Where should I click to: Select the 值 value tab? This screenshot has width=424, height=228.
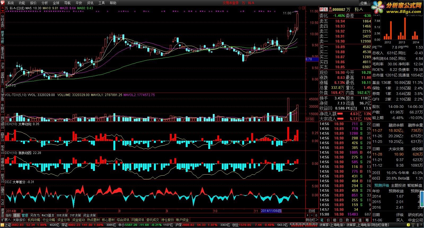(x=360, y=220)
